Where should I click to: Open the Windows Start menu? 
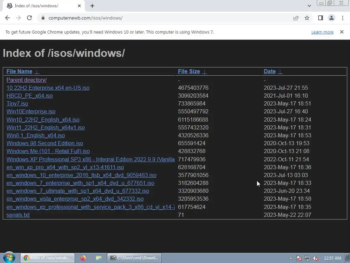pos(9,258)
